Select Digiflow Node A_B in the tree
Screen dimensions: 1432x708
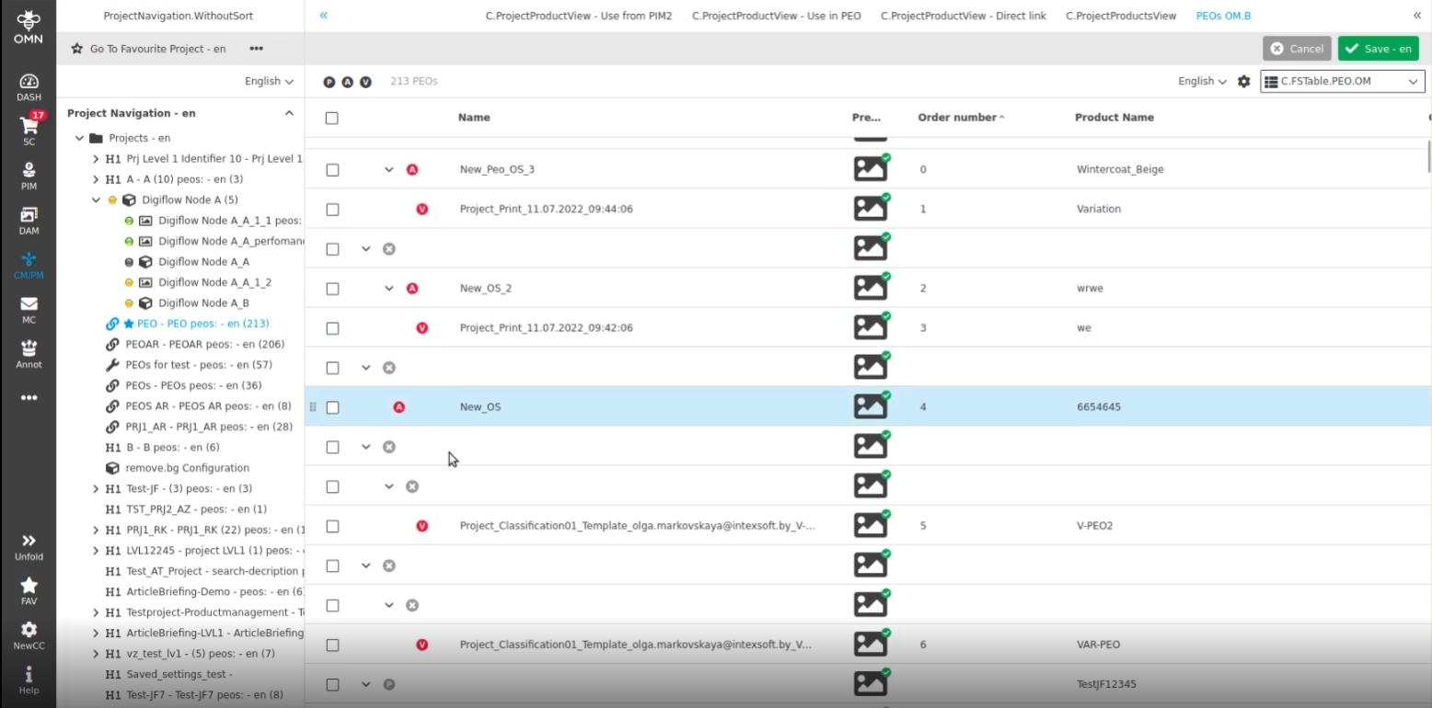click(x=203, y=303)
